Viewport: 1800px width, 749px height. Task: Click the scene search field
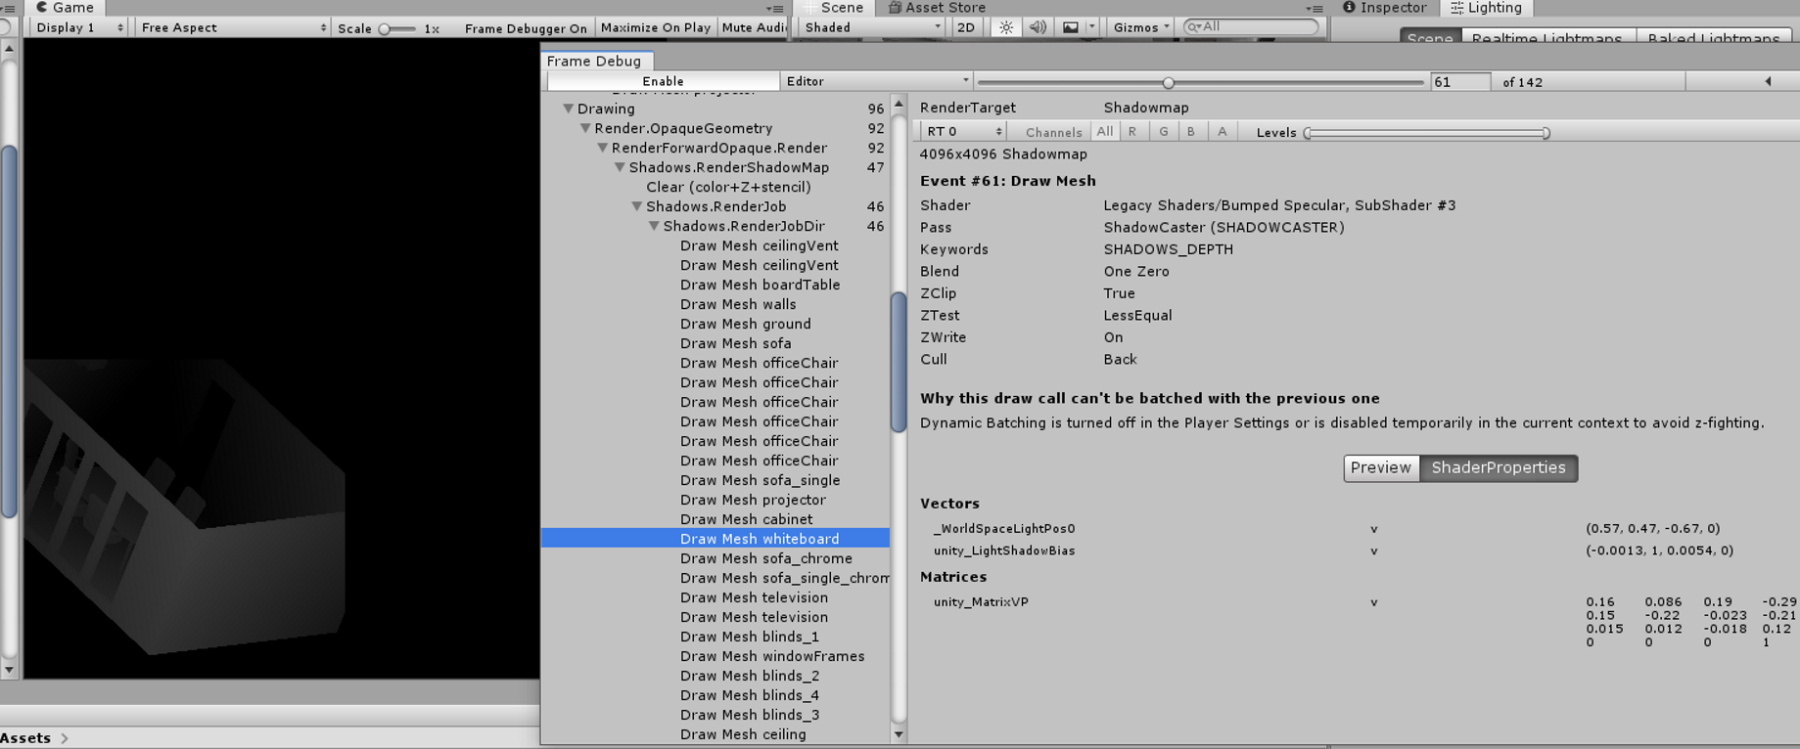tap(1251, 27)
